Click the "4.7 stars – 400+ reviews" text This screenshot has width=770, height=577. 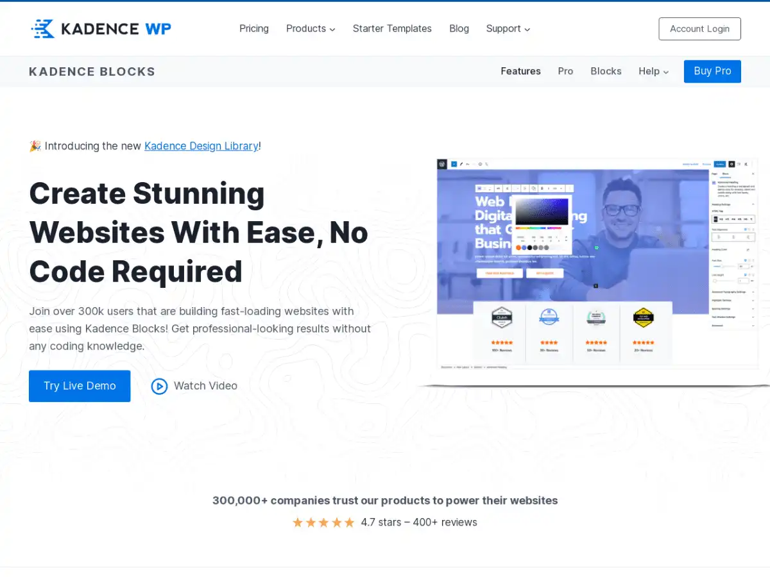tap(419, 523)
